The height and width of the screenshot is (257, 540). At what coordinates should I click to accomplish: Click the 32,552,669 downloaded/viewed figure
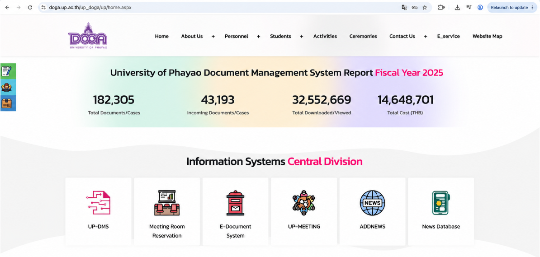pyautogui.click(x=322, y=100)
